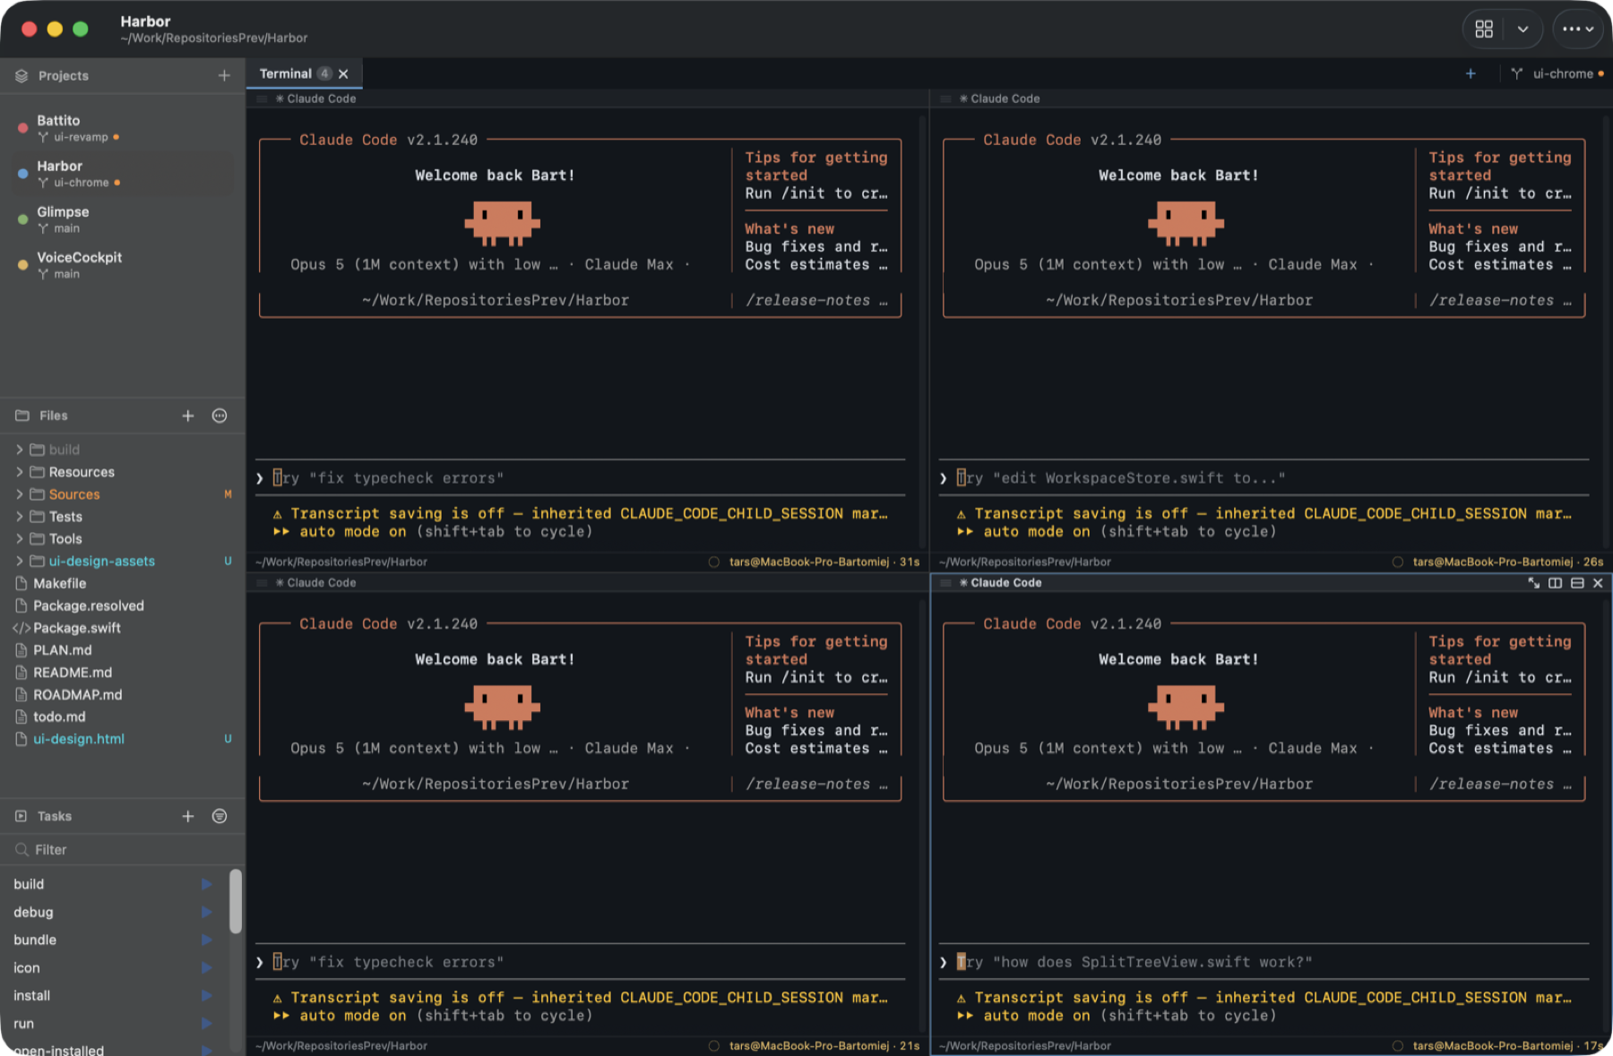Click the Projects section header

click(64, 75)
